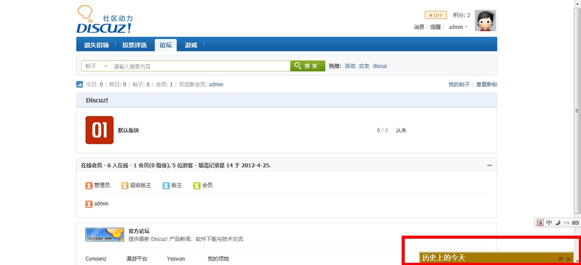Image resolution: width=581 pixels, height=265 pixels.
Task: Open 查看新帖 link
Action: (x=487, y=85)
